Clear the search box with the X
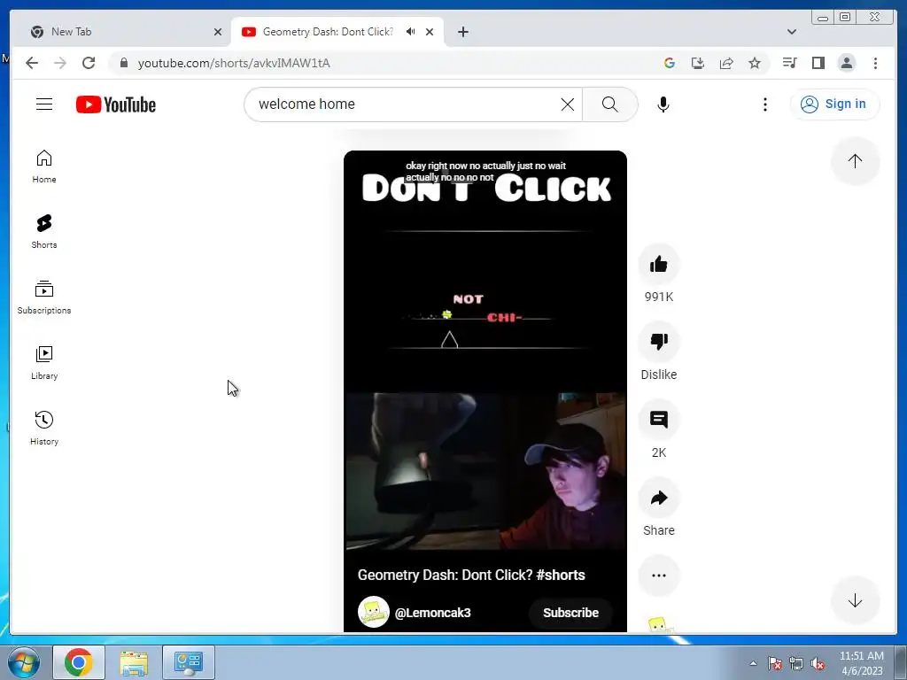The image size is (907, 680). [568, 104]
